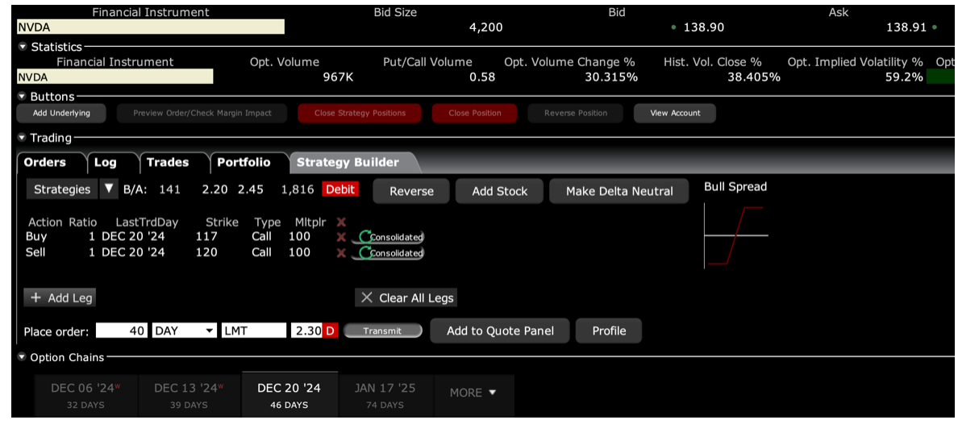The width and height of the screenshot is (958, 424).
Task: Open the Profile button
Action: pyautogui.click(x=609, y=330)
